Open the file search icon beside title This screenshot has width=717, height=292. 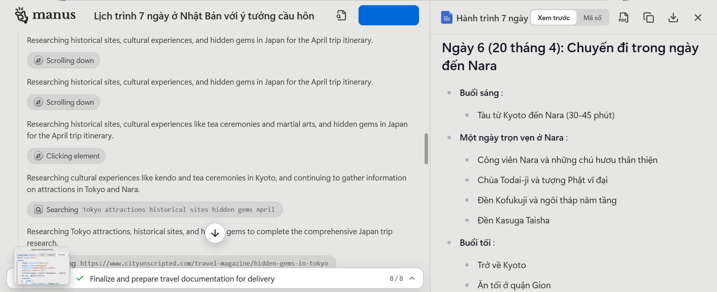point(341,16)
